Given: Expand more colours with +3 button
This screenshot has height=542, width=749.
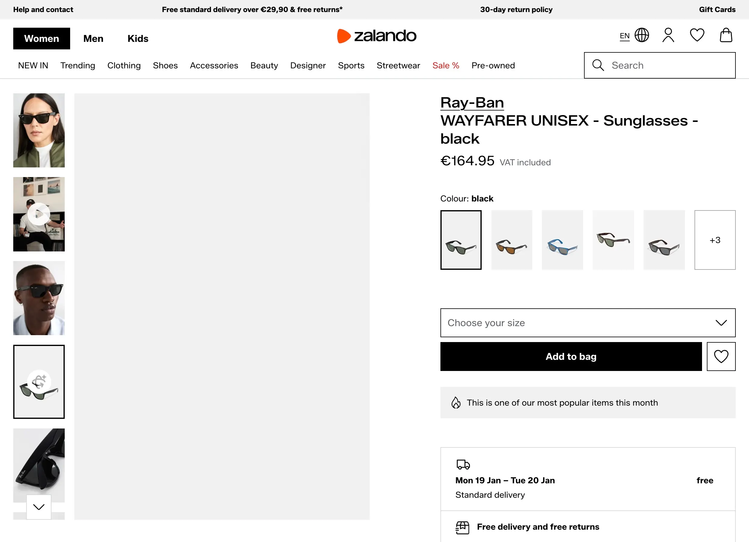Looking at the screenshot, I should (x=715, y=240).
